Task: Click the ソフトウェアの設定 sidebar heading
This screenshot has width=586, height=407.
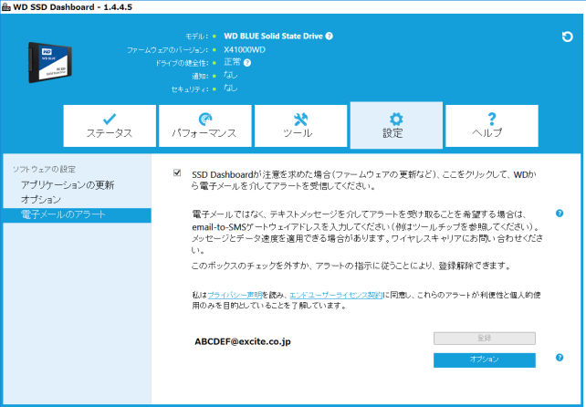Action: coord(44,170)
